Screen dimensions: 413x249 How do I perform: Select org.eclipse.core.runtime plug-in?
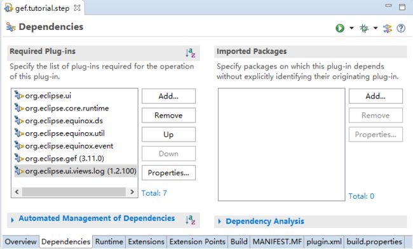[67, 108]
